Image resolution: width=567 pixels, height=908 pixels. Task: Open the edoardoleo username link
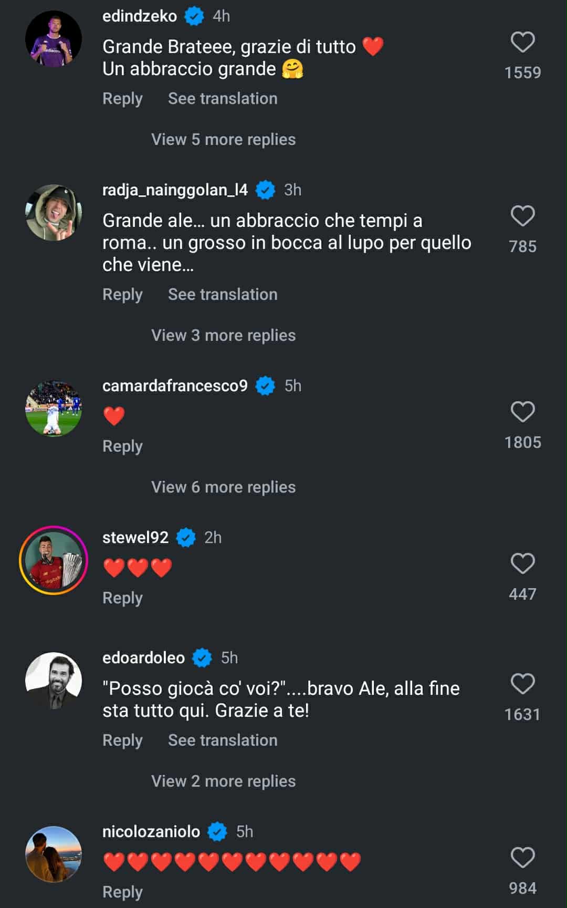(143, 658)
